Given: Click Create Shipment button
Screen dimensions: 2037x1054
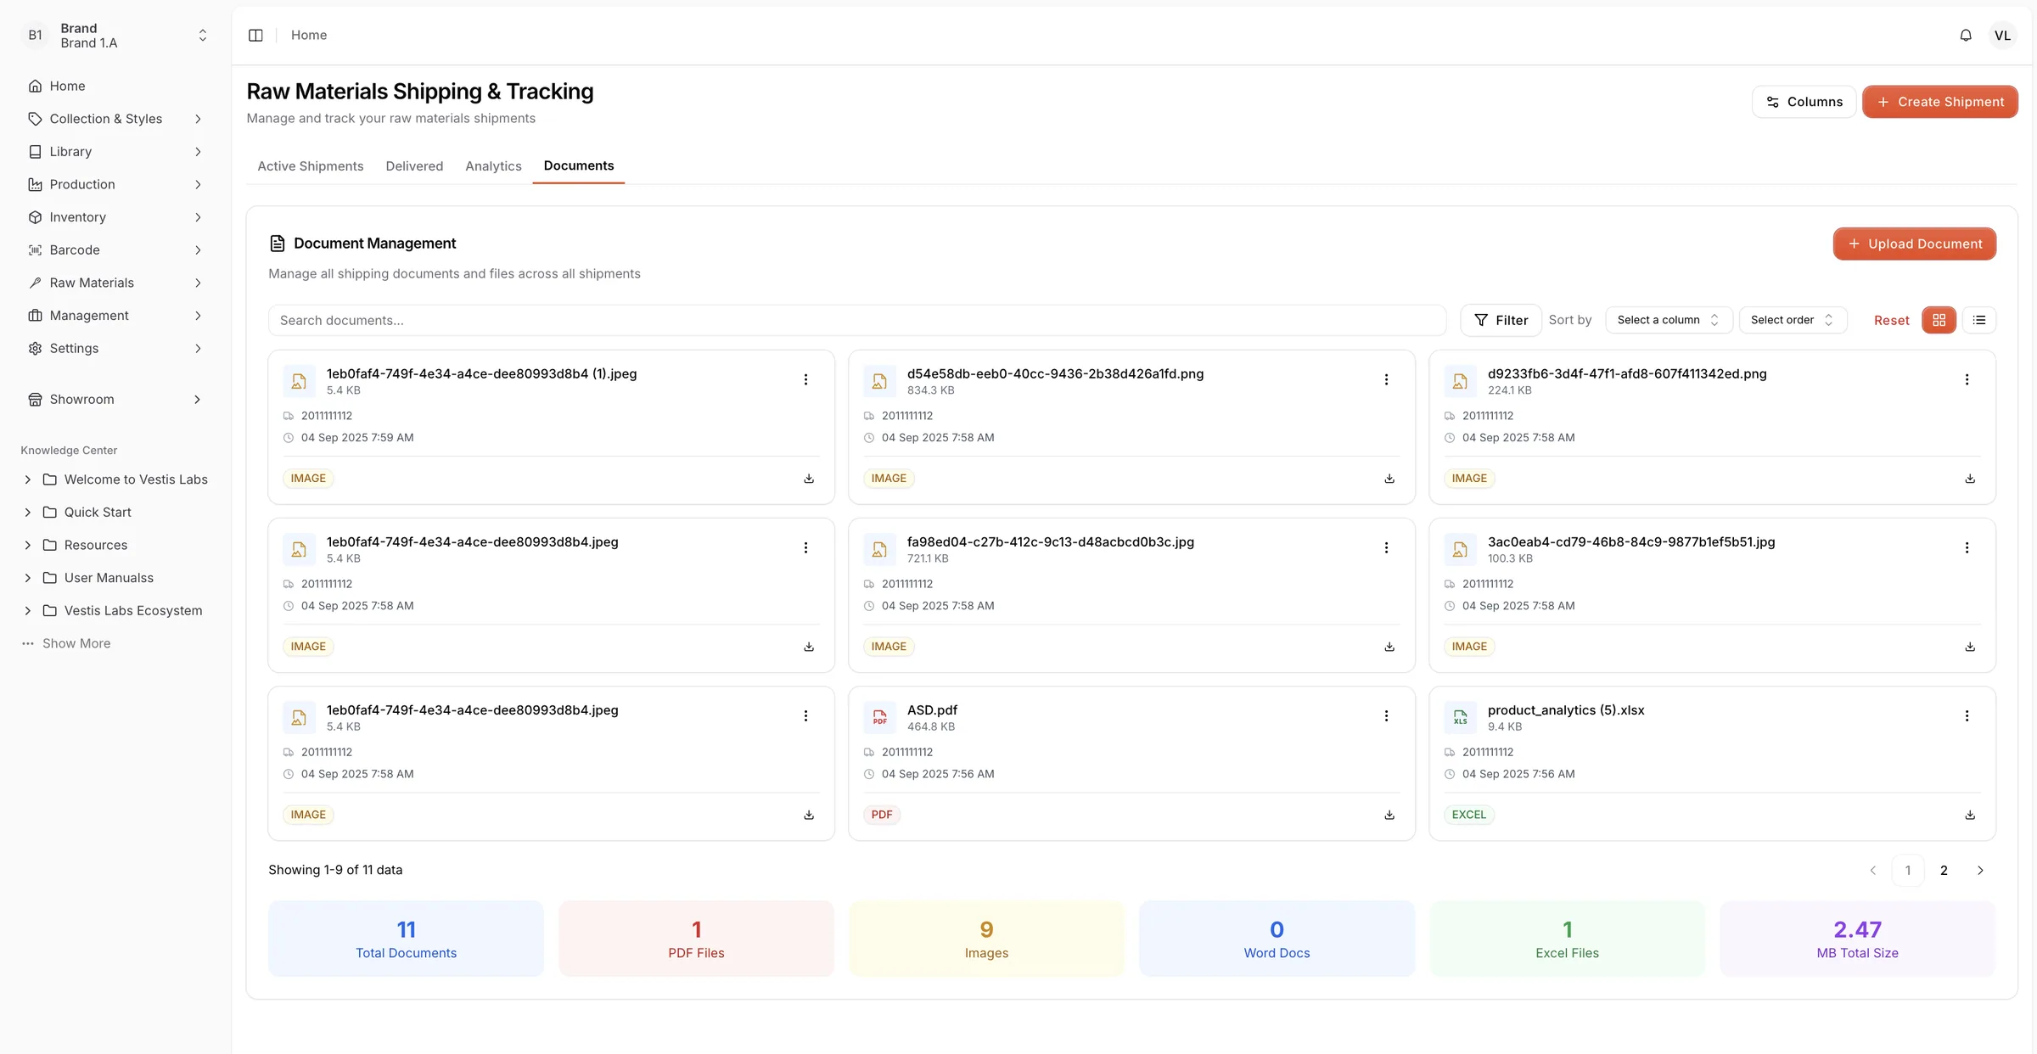Looking at the screenshot, I should (x=1939, y=102).
